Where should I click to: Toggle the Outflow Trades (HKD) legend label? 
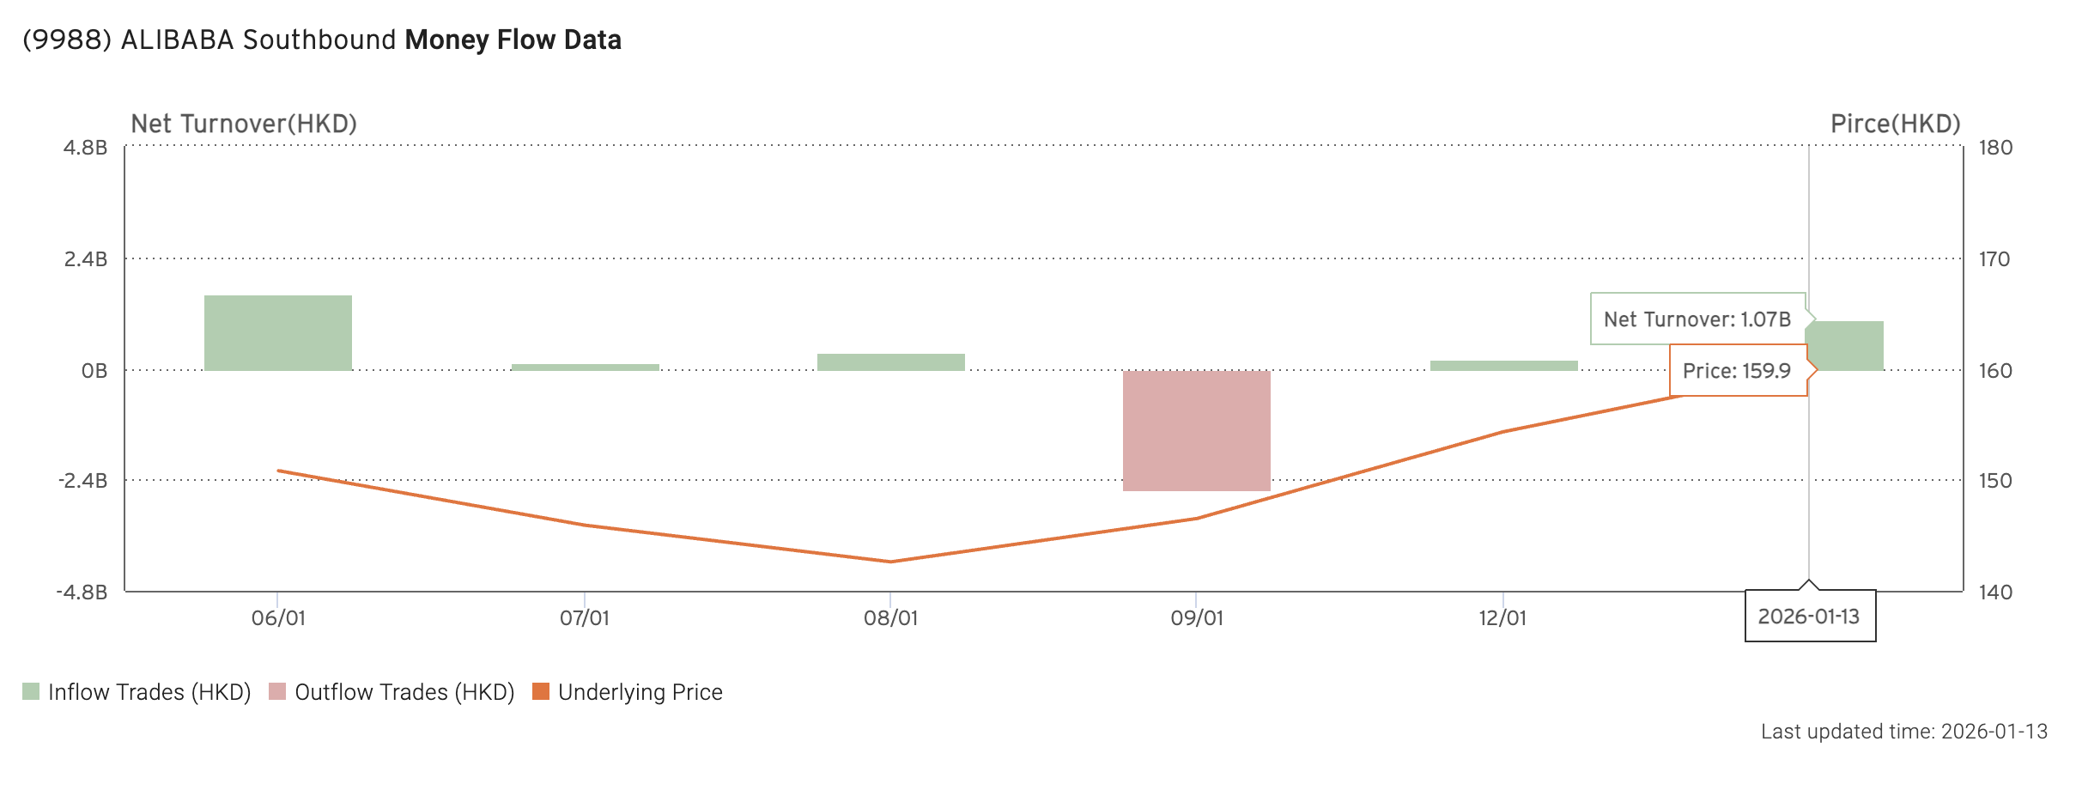coord(404,692)
